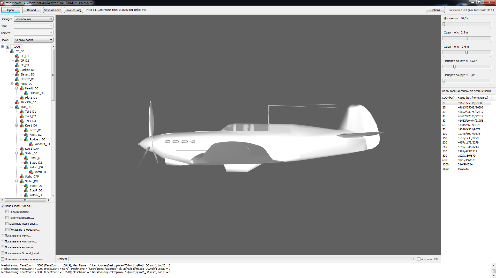Screen dimensions: 496x278
Task: Select the Tail1_D3 tree item
Action: coord(30,121)
